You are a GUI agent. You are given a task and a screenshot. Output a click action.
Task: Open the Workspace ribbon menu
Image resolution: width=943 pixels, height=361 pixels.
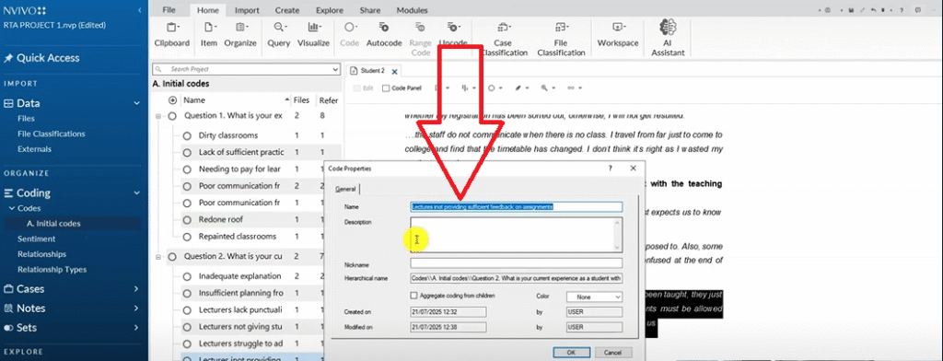pyautogui.click(x=618, y=34)
